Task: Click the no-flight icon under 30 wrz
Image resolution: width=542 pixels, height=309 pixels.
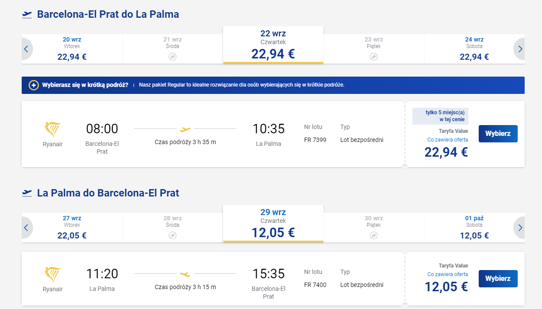Action: pyautogui.click(x=374, y=235)
